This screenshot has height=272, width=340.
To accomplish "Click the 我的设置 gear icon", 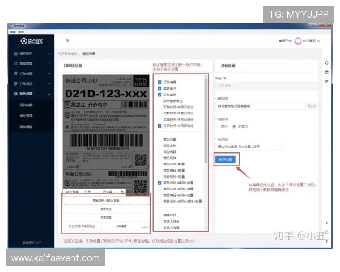I will tap(15, 93).
